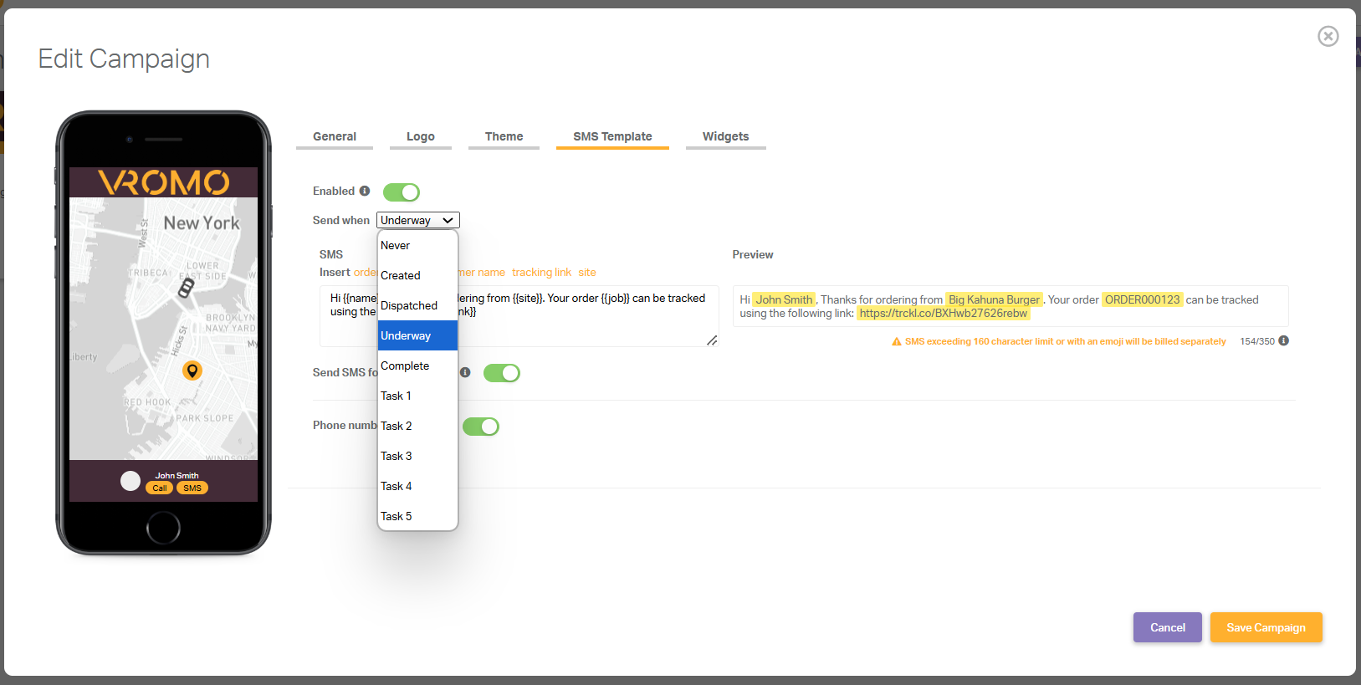The image size is (1361, 685).
Task: Toggle the Send SMS for switch
Action: click(x=502, y=373)
